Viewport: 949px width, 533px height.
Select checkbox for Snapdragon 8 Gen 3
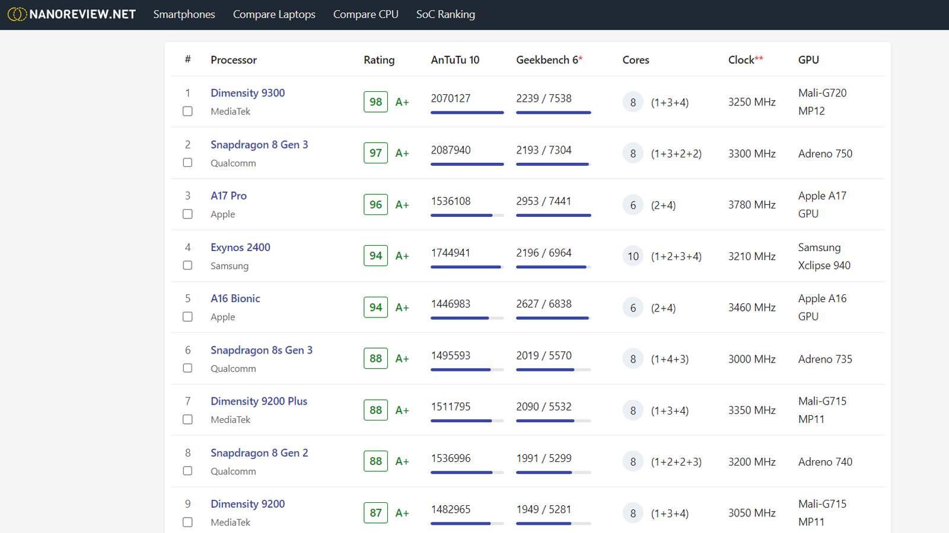(x=187, y=162)
